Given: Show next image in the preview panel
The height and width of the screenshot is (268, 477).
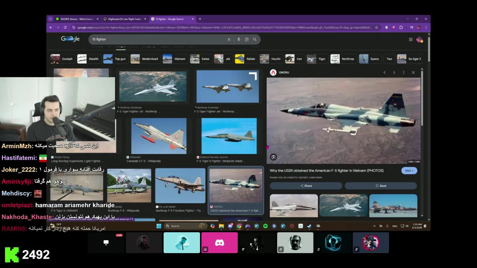Looking at the screenshot, I should click(394, 73).
